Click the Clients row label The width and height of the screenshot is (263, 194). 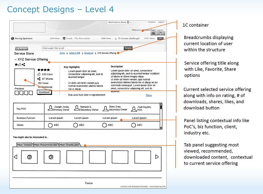pos(20,125)
